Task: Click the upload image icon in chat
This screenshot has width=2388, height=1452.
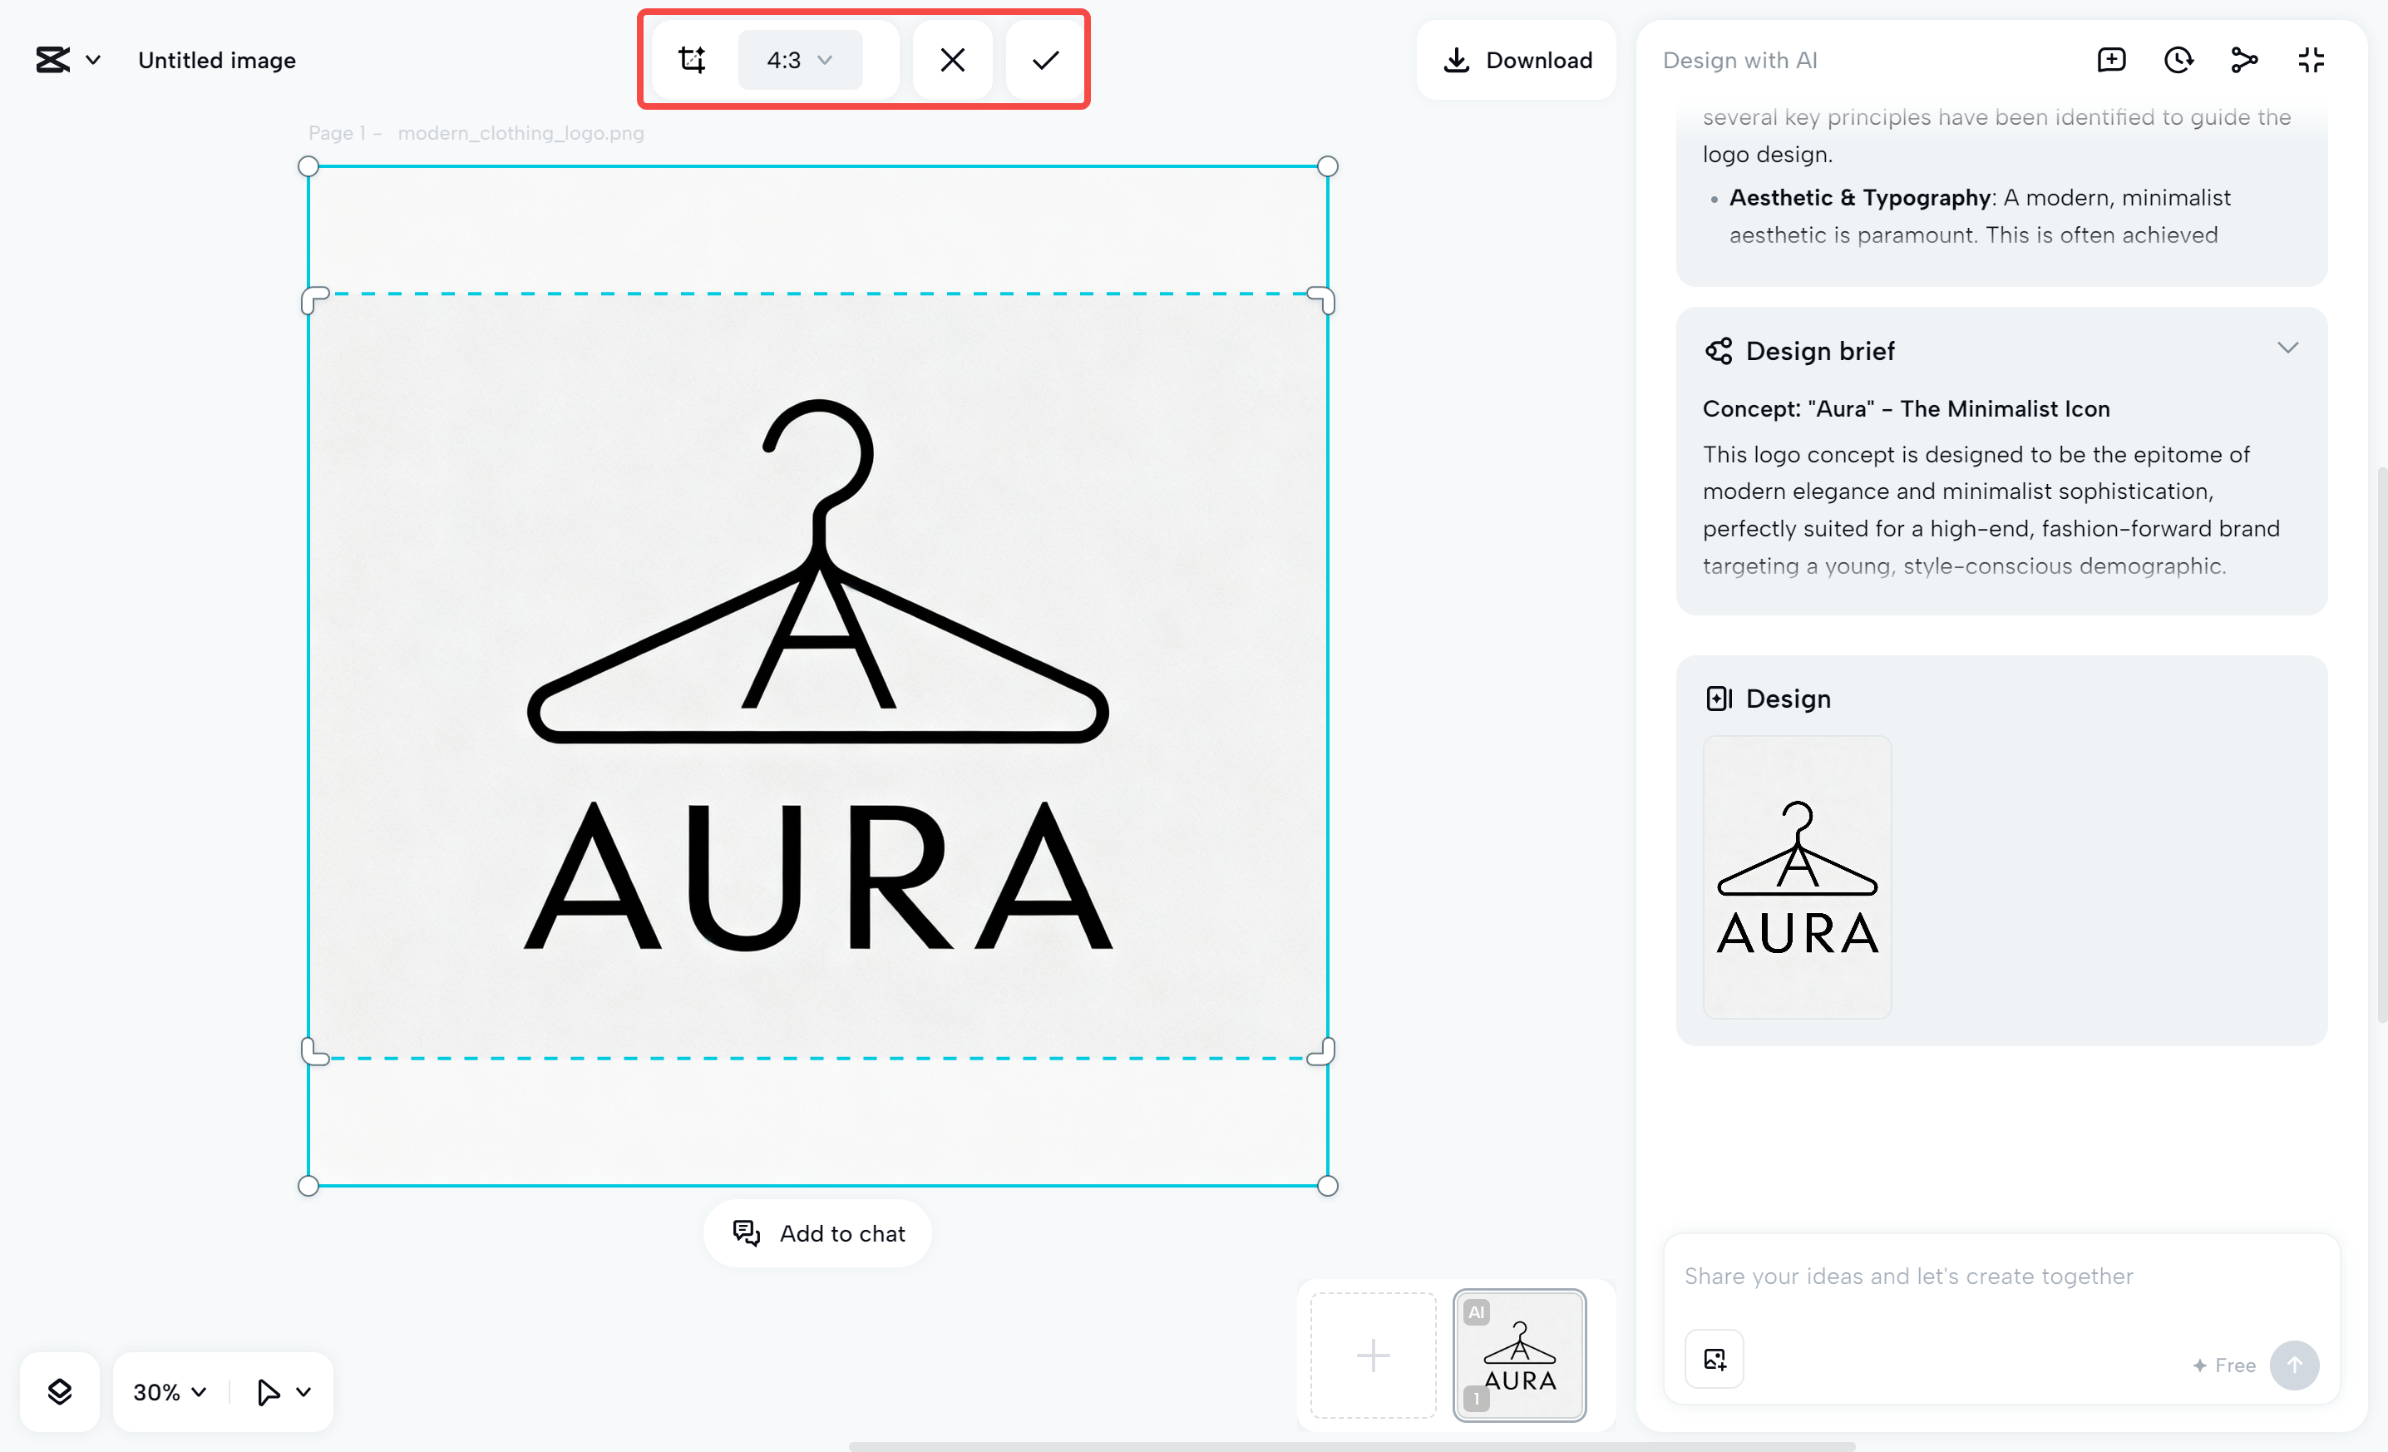Action: [x=1714, y=1359]
